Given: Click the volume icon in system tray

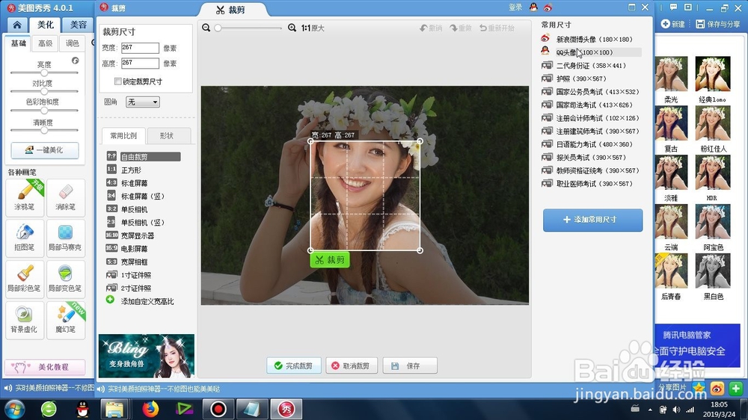Looking at the screenshot, I should point(676,409).
